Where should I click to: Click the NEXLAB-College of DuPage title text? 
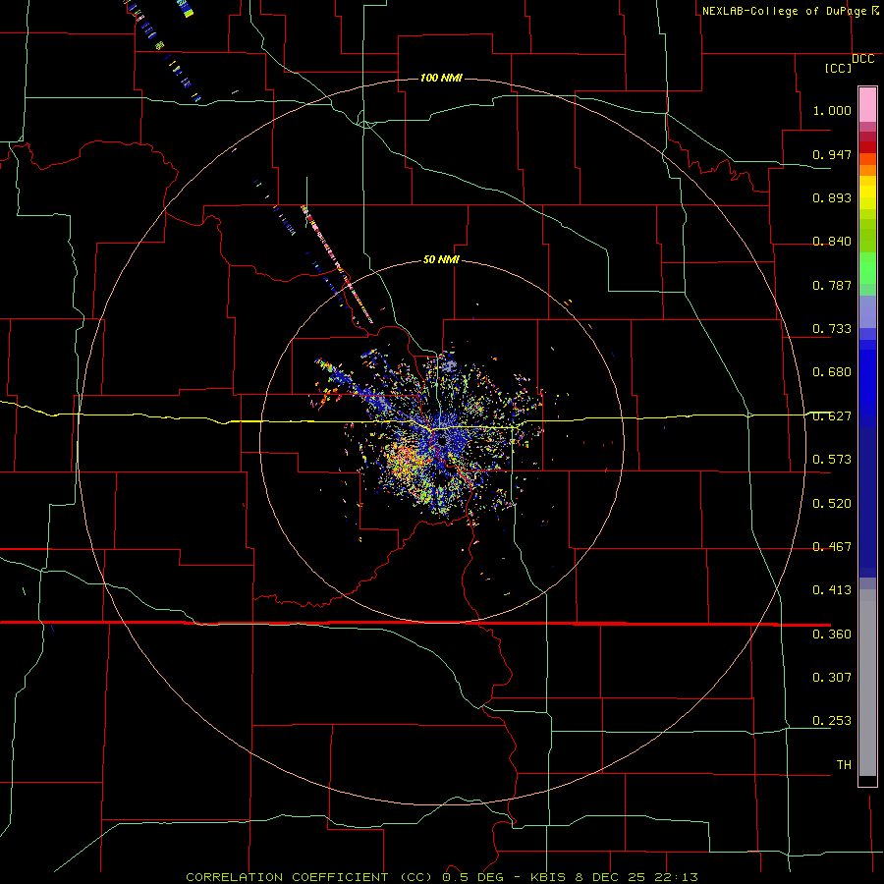tap(784, 11)
